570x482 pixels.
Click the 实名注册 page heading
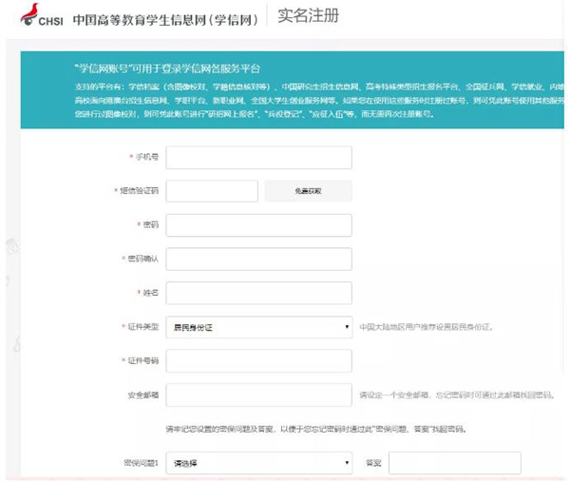[308, 16]
